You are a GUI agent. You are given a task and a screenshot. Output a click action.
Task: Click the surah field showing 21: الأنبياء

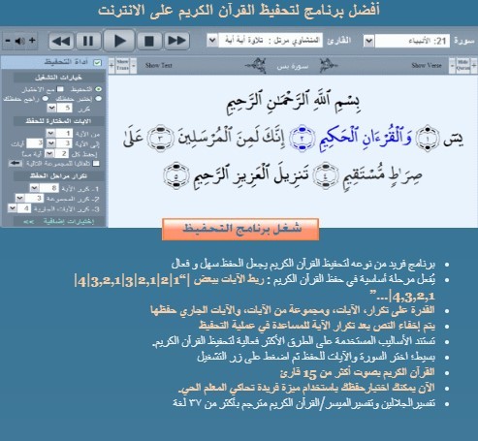coord(412,41)
